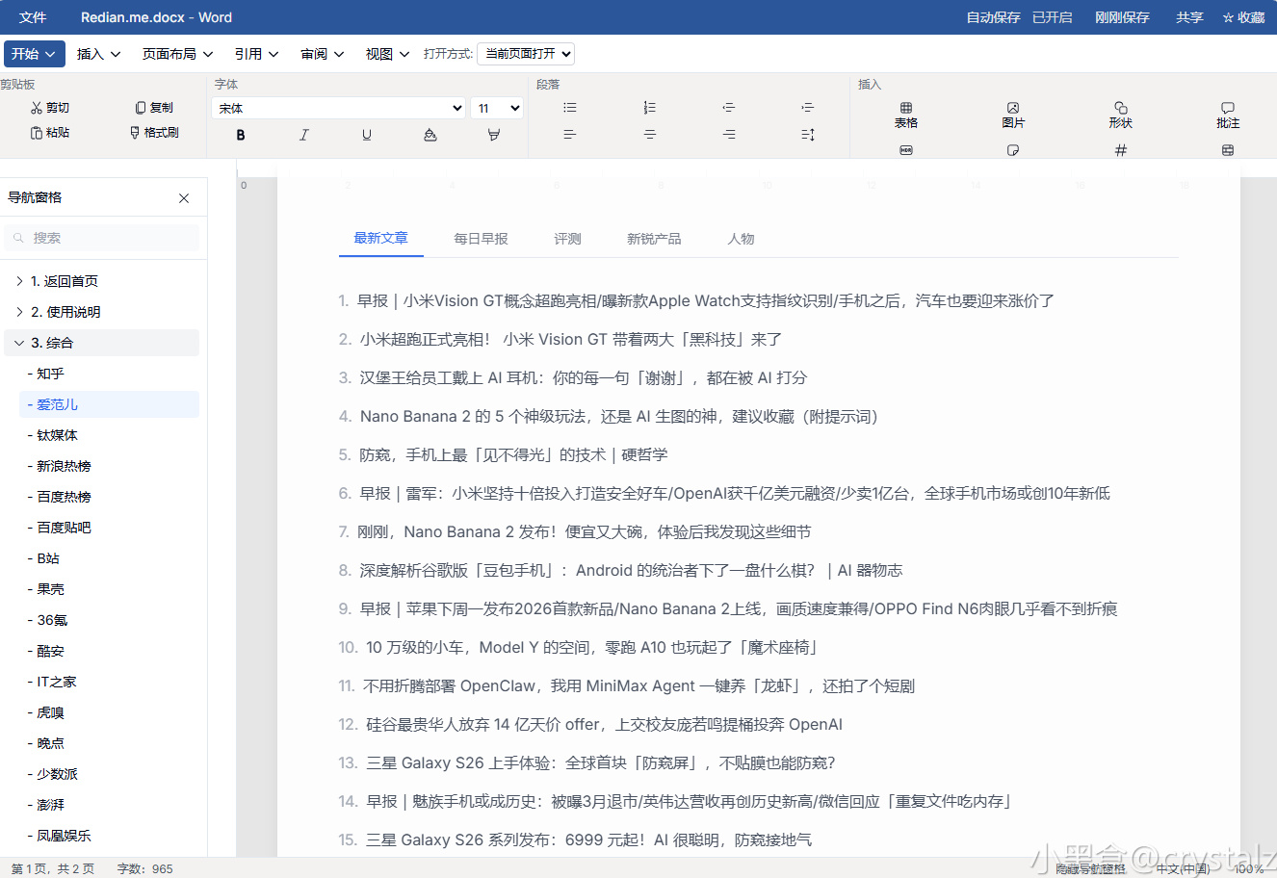Open line spacing options
Viewport: 1277px width, 878px height.
pyautogui.click(x=808, y=135)
